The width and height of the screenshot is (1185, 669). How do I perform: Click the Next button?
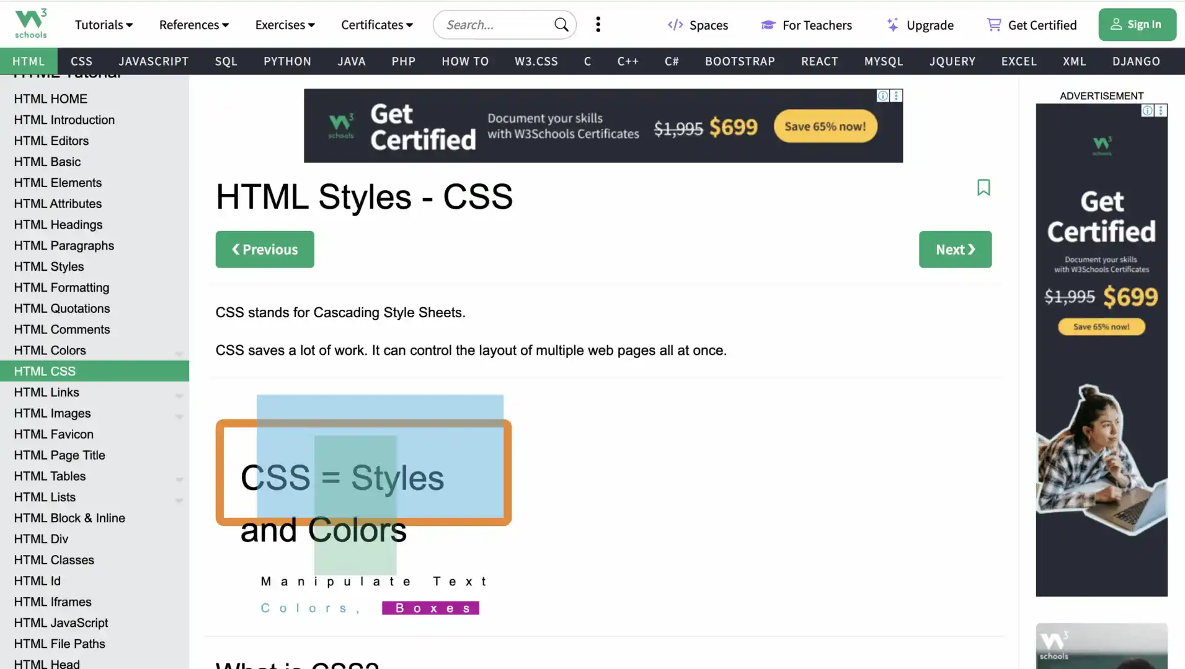pos(955,250)
